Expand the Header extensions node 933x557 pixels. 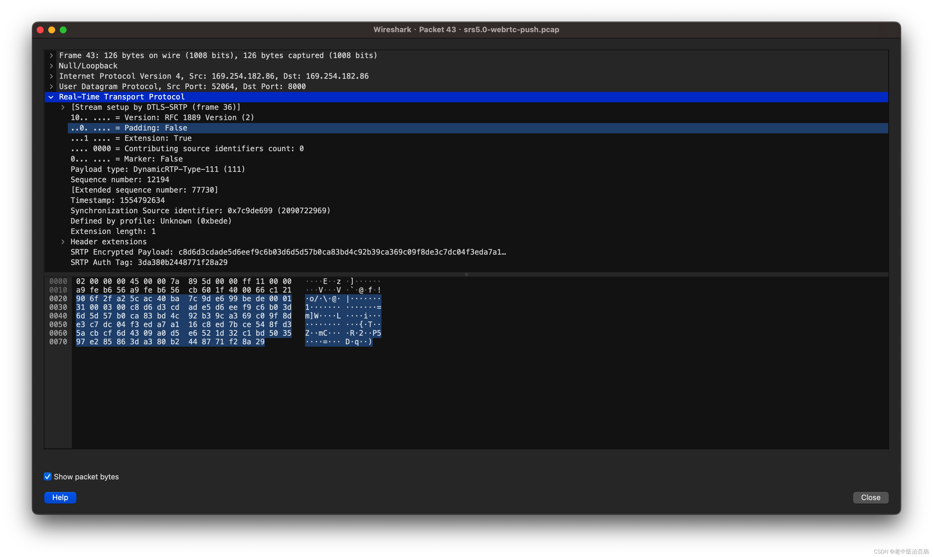tap(63, 242)
